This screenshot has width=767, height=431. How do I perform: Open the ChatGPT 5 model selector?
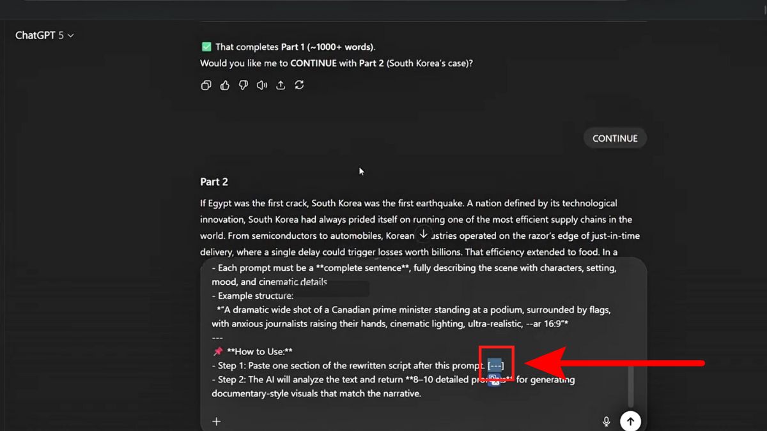coord(45,35)
